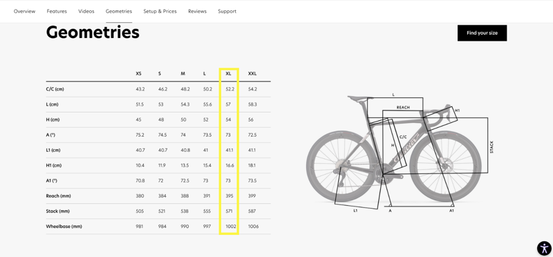Click the H1 (cm) row label
This screenshot has height=257, width=553.
(x=54, y=165)
